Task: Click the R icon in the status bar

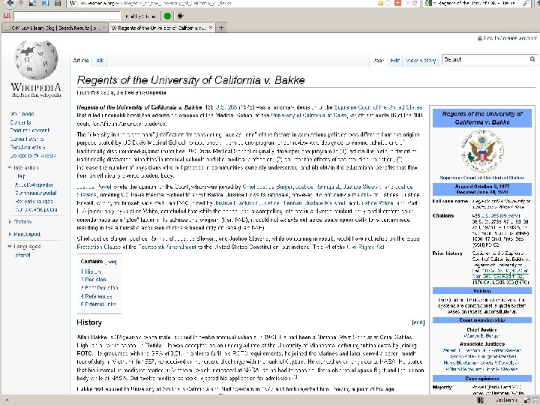Action: point(481,400)
